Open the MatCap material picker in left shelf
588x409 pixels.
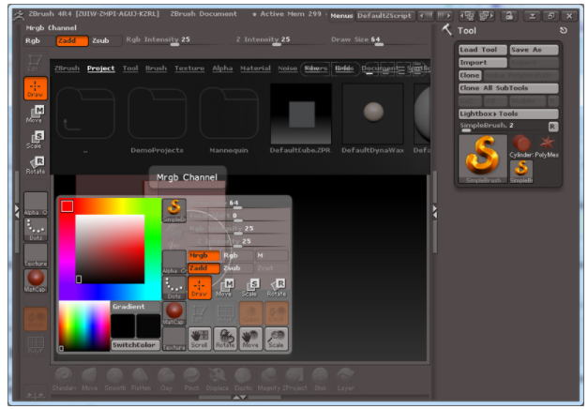coord(36,280)
